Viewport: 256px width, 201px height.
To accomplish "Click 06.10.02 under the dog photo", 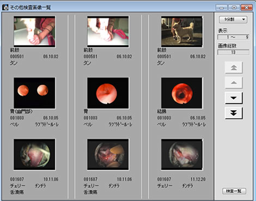I will click(x=198, y=56).
